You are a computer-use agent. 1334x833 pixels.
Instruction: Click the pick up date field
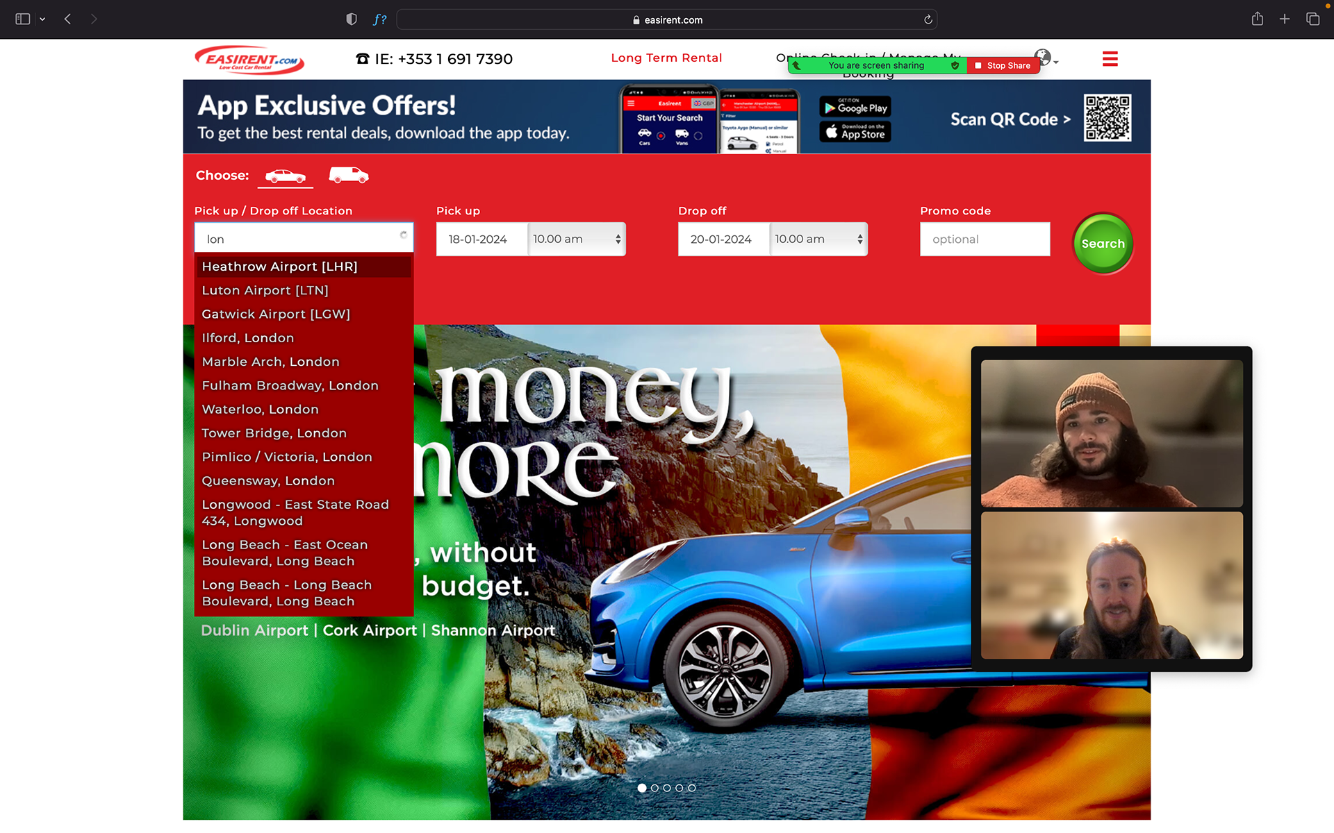(481, 239)
